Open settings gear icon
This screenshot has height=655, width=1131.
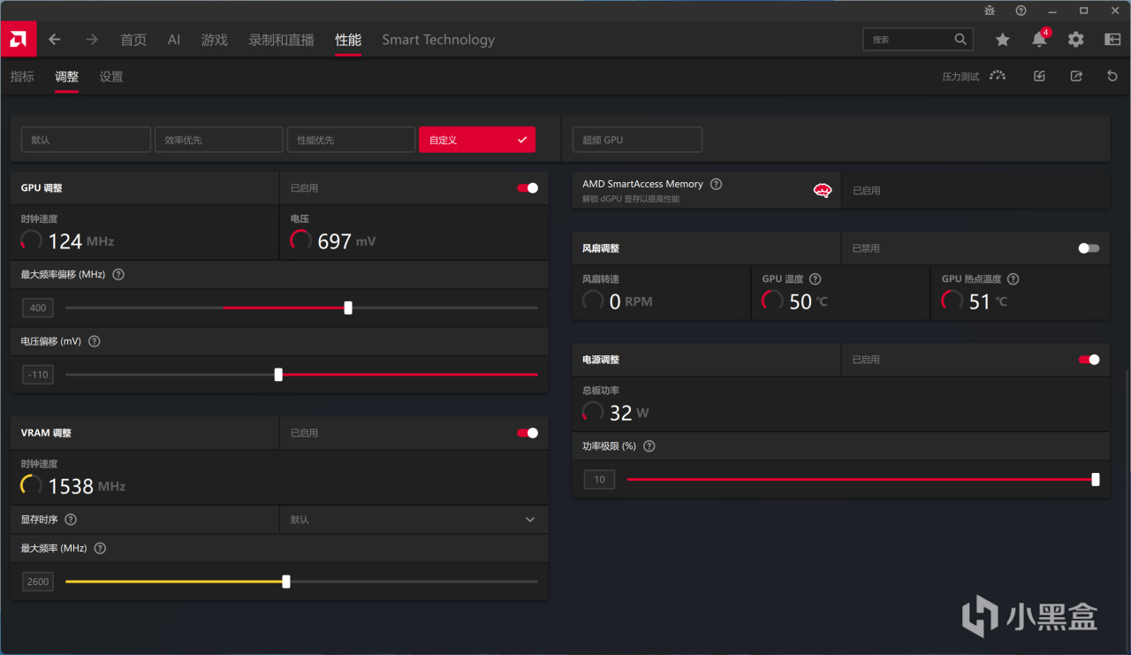(x=1075, y=40)
